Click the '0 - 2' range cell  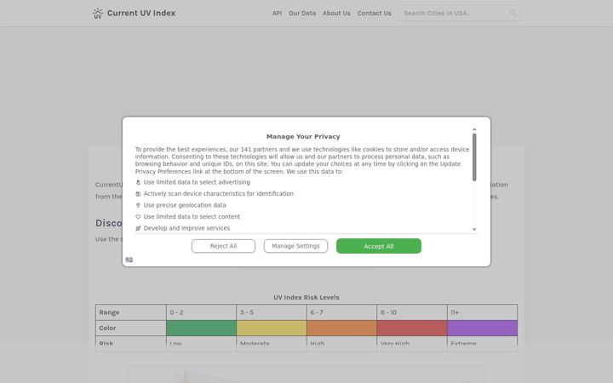[201, 312]
